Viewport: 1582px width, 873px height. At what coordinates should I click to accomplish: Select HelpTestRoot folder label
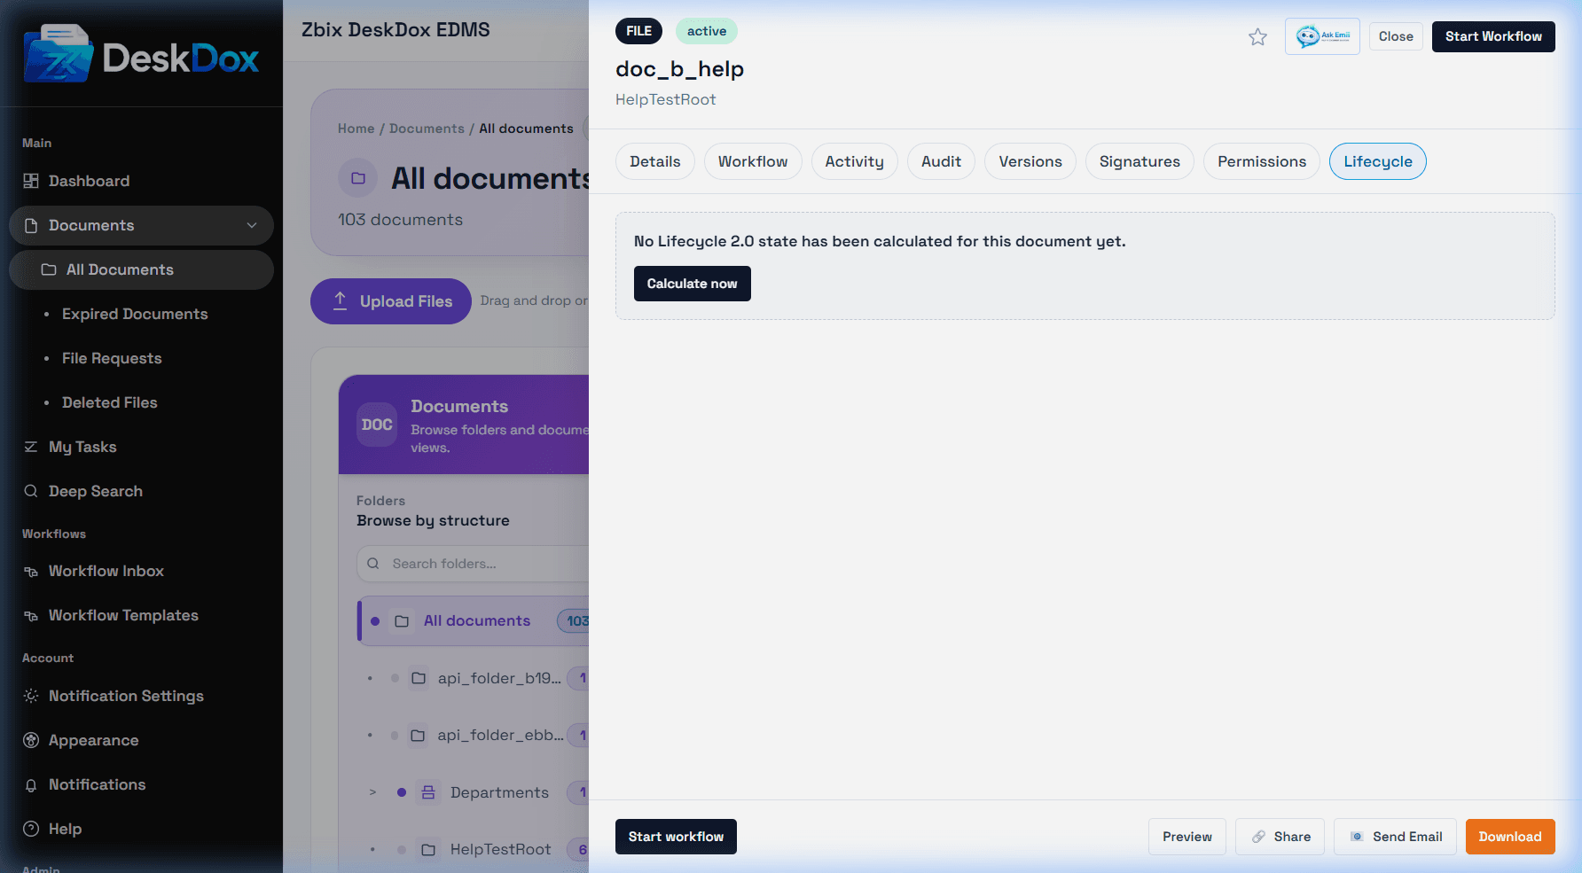point(501,849)
